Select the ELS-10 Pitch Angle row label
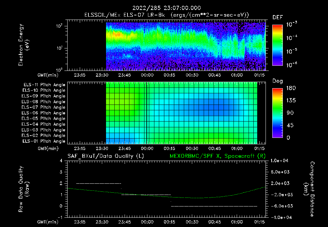The width and height of the screenshot is (328, 227). point(44,90)
